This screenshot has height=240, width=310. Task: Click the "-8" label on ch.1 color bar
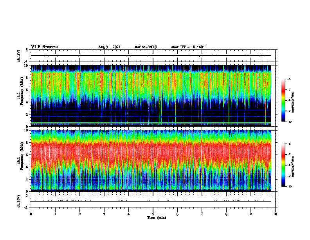289,100
